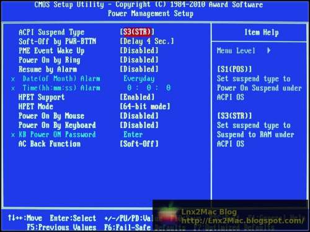Select the HPET Support label
This screenshot has height=232, width=310.
pos(42,97)
